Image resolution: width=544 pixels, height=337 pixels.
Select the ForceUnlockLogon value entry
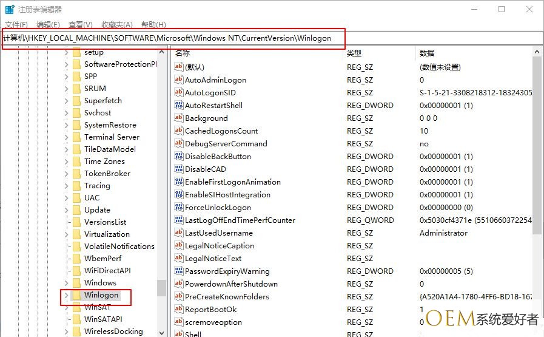tap(218, 207)
